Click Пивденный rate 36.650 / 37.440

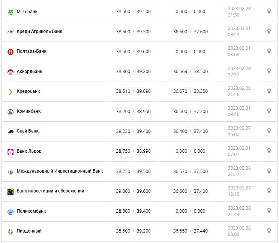coord(190,231)
